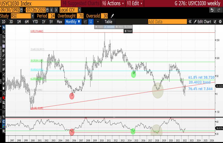The height and width of the screenshot is (143, 223).
Task: Click the start date 09/30/1992 field
Action: [x=10, y=10]
